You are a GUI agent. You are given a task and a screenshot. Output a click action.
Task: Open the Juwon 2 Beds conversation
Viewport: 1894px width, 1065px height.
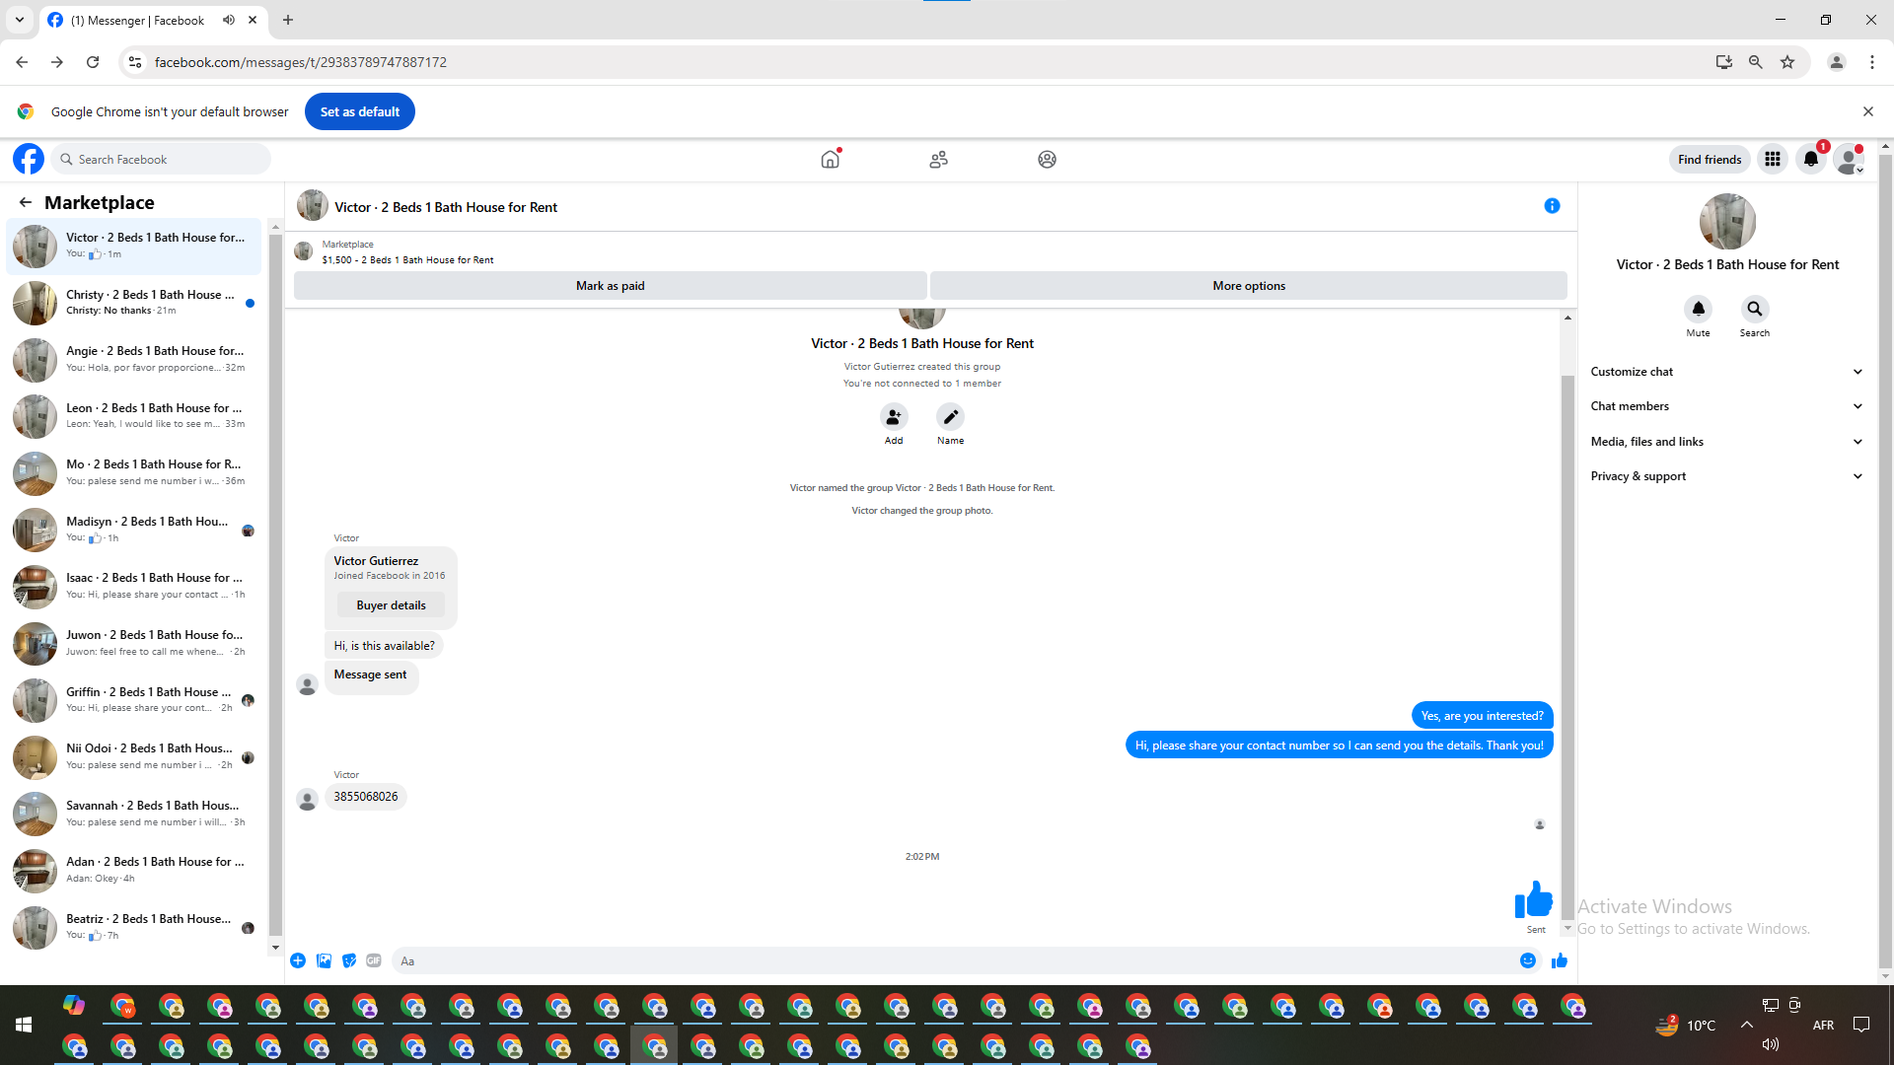134,643
